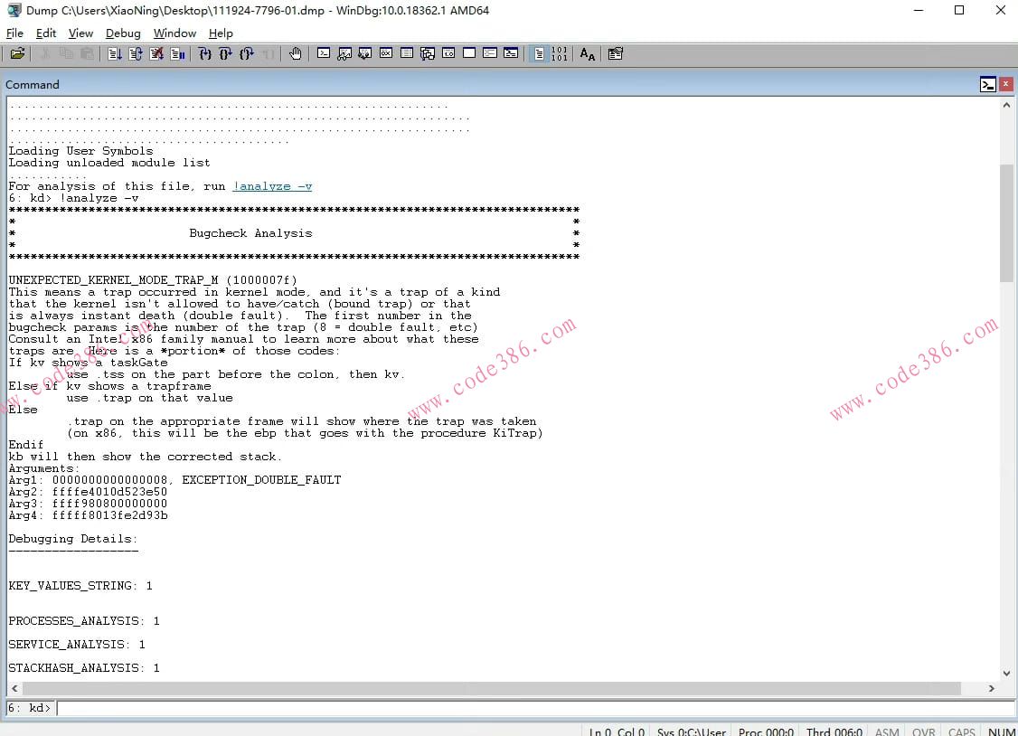
Task: Click the 'Proc 000:0' status bar entry
Action: tap(766, 731)
